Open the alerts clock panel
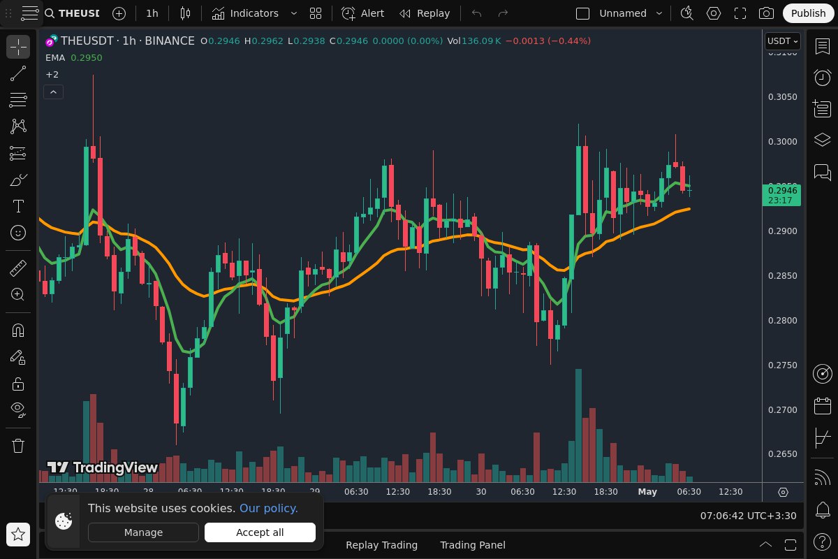The height and width of the screenshot is (559, 838). tap(822, 78)
